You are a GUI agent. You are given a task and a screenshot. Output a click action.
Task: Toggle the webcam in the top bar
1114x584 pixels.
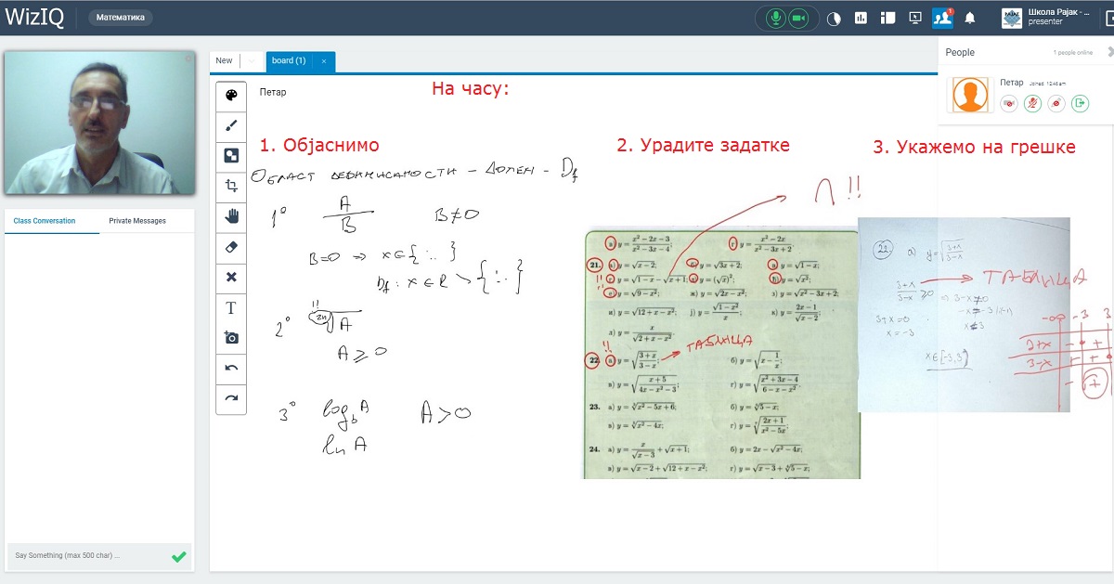pos(797,18)
